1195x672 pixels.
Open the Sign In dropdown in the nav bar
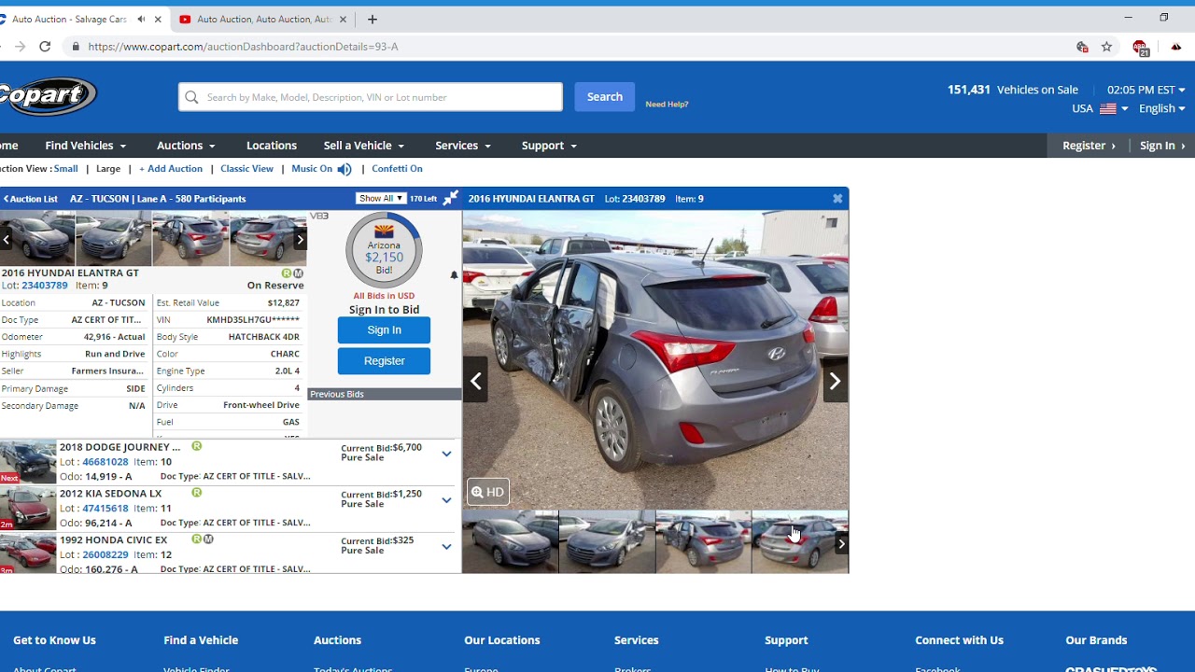[x=1162, y=146]
